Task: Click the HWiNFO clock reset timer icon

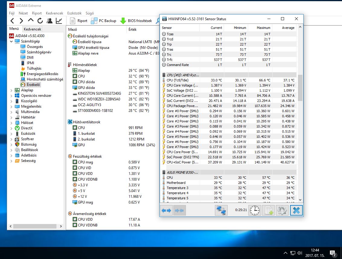Action: point(254,210)
